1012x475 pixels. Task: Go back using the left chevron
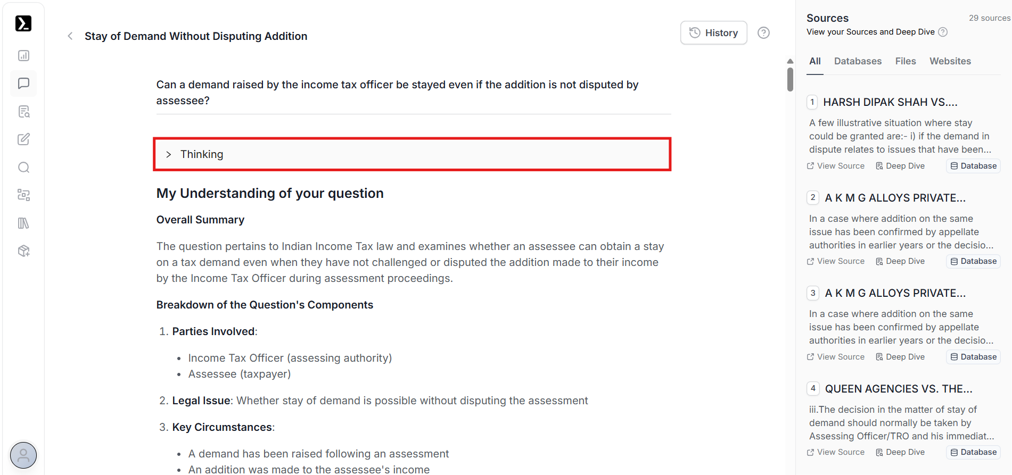pos(70,36)
